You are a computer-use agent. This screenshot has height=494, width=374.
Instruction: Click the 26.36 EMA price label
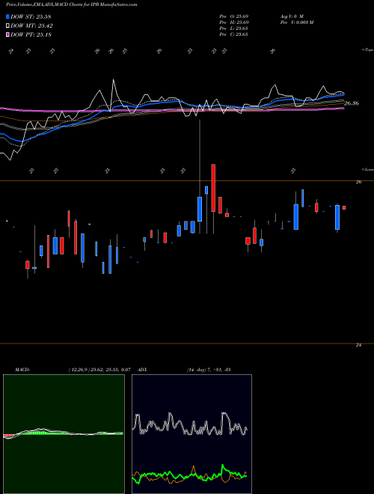(352, 103)
